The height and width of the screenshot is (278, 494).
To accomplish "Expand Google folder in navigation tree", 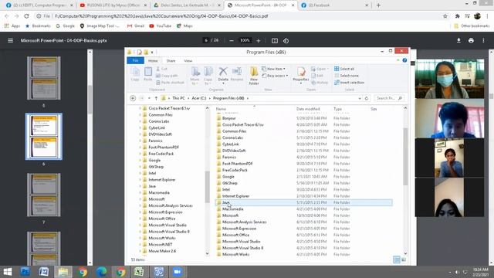I will [x=140, y=161].
